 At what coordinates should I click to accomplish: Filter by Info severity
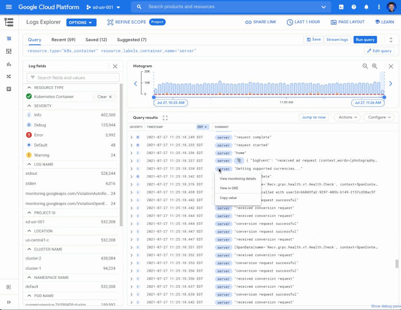click(71, 115)
